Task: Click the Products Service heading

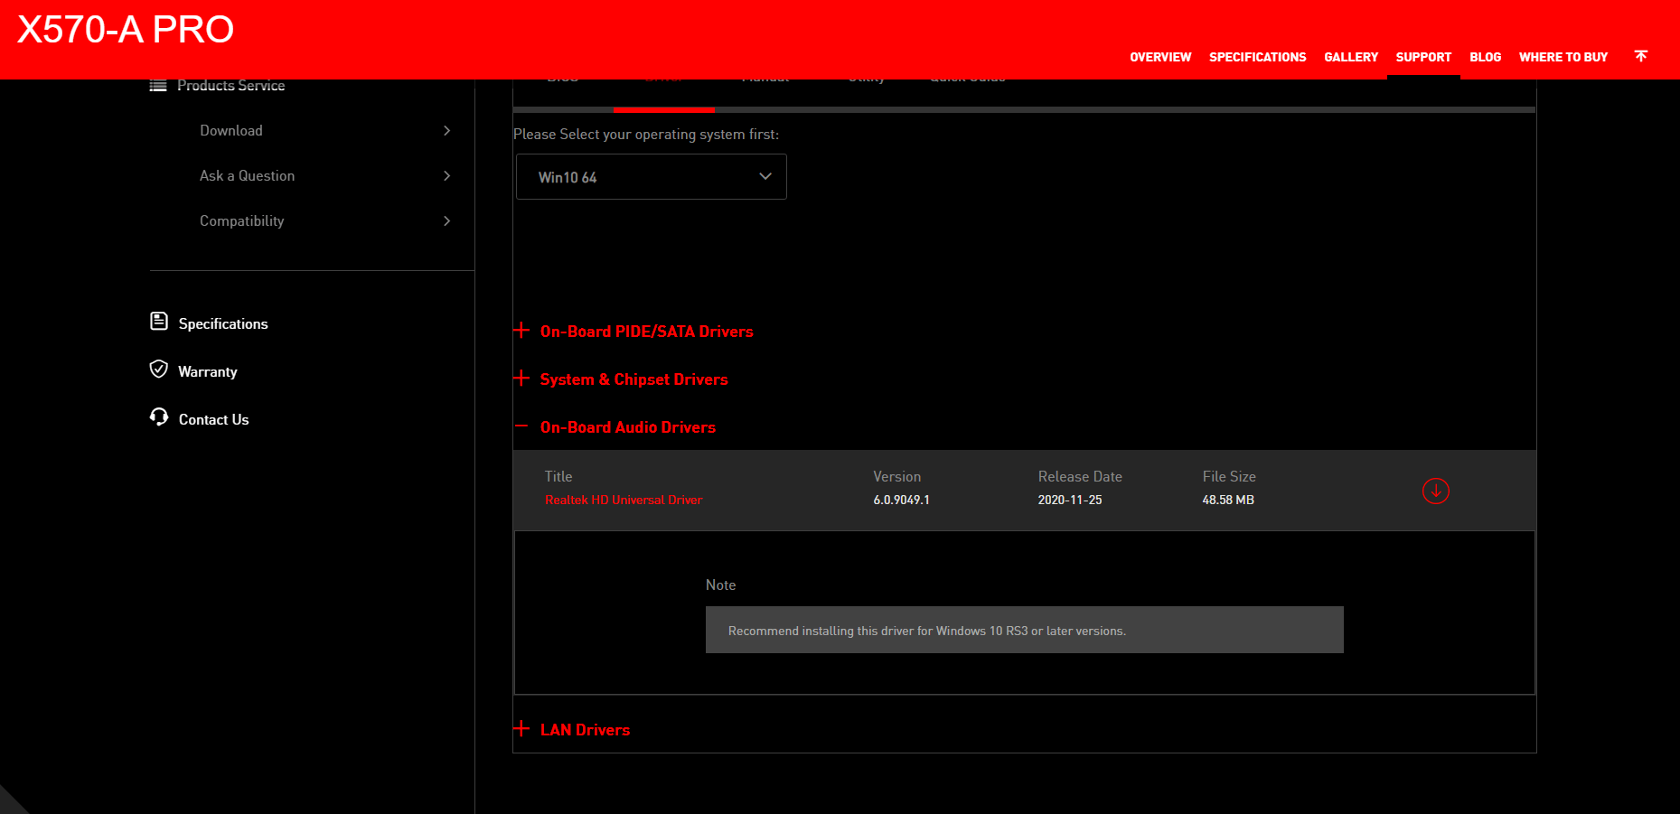Action: click(x=231, y=86)
